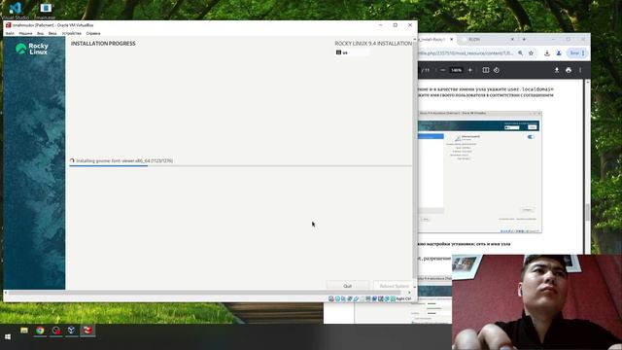Click the CPU virtualization status icon

(x=380, y=298)
